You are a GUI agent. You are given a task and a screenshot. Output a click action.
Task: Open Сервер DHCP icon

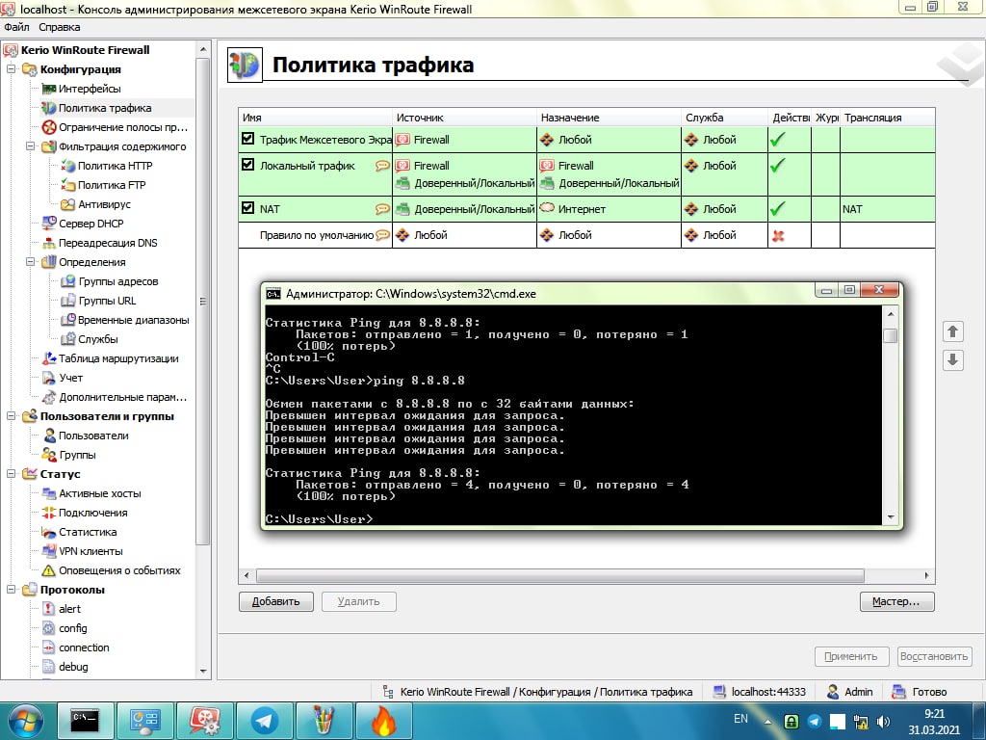48,224
